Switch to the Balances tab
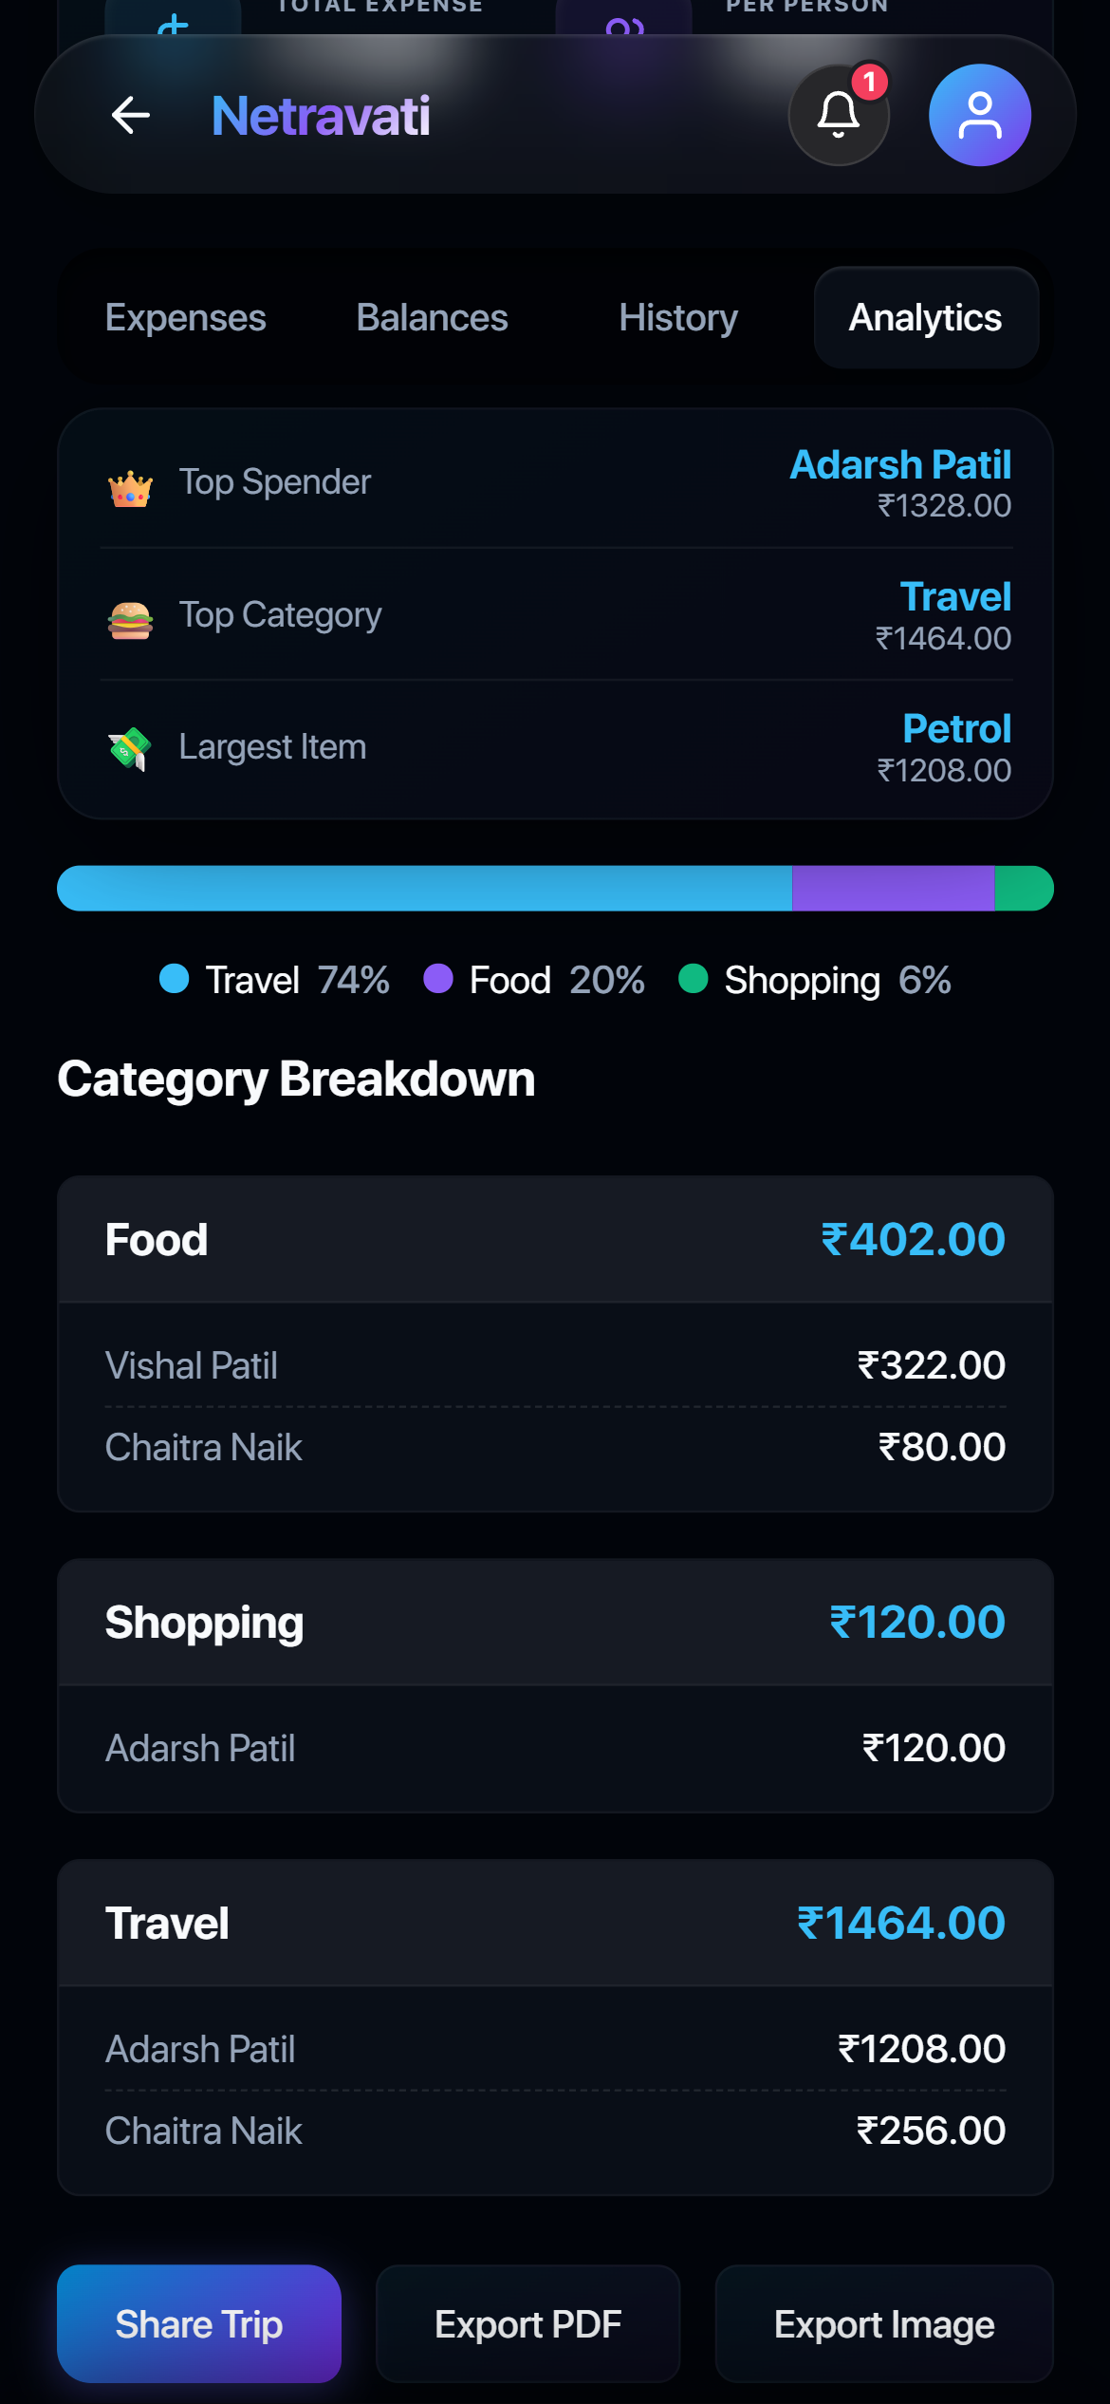This screenshot has height=2404, width=1110. coord(433,317)
